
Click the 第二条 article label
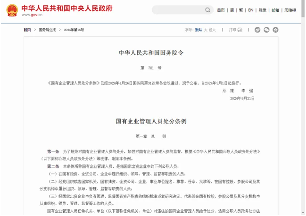(53, 166)
